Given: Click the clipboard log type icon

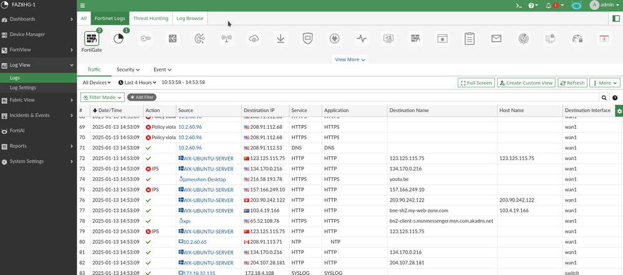Looking at the screenshot, I should (x=469, y=39).
